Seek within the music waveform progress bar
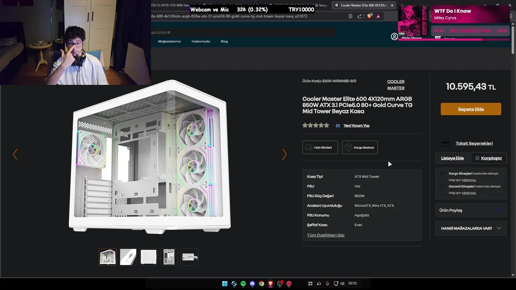The image size is (516, 290). [x=470, y=31]
